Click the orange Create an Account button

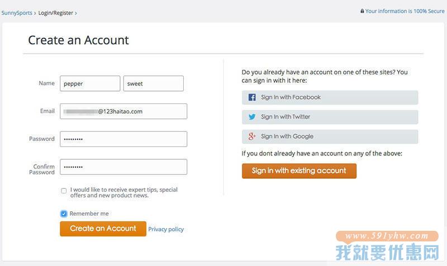click(103, 229)
